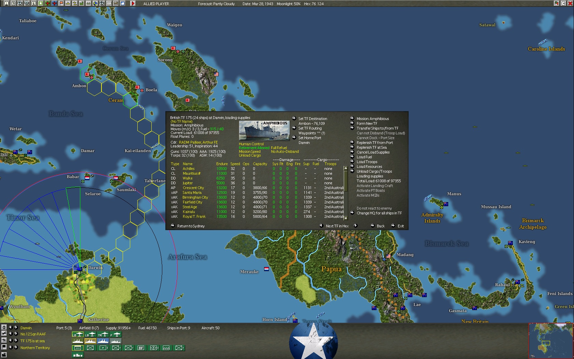Toggle the Retirement Allowed setting
Viewport: 574px width, 359px height.
click(254, 148)
